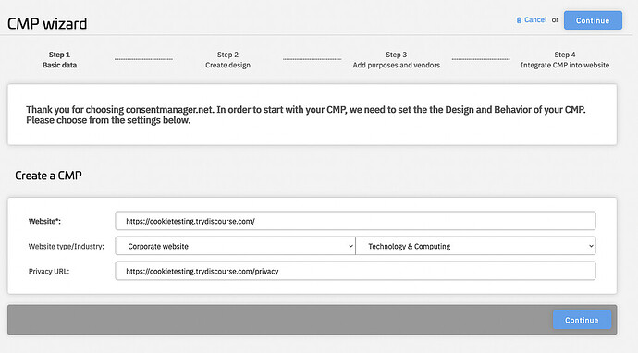Click the top Continue button in header
638x353 pixels.
593,20
